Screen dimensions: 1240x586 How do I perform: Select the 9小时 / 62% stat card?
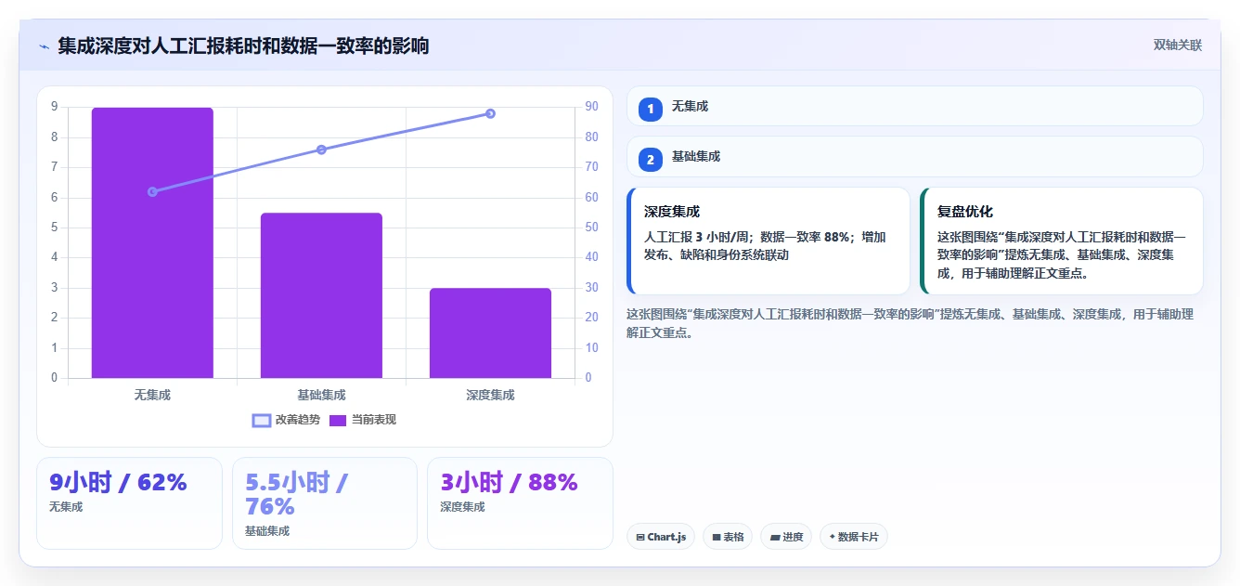(x=129, y=503)
